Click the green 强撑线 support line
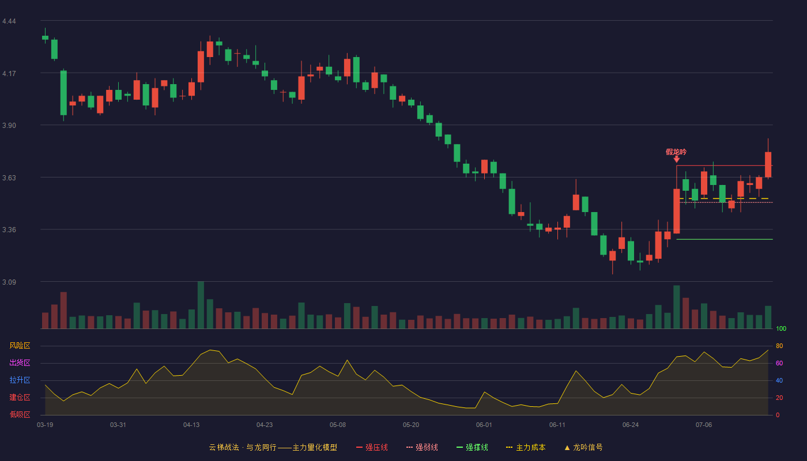 (x=725, y=239)
